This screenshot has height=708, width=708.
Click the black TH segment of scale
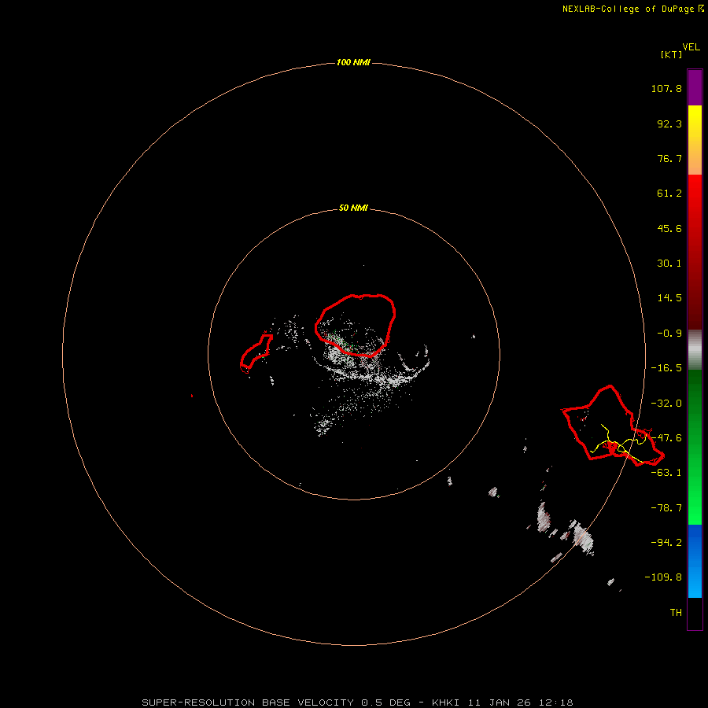(695, 613)
